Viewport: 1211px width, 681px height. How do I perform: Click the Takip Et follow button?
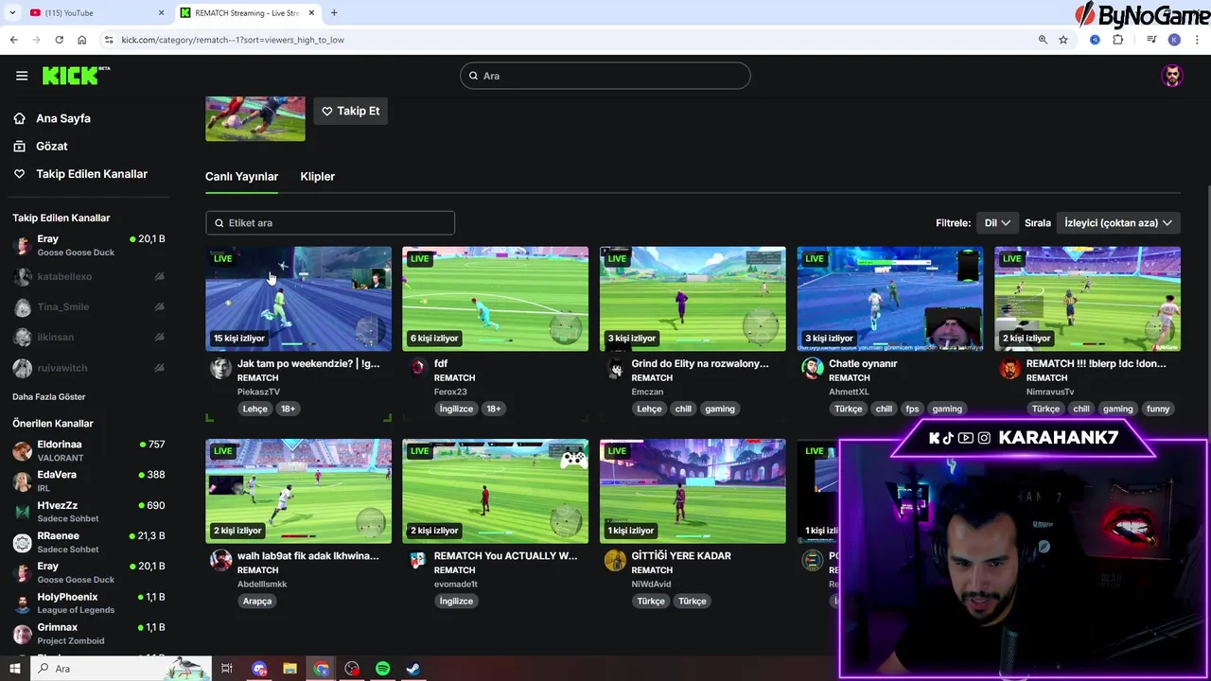pos(351,111)
